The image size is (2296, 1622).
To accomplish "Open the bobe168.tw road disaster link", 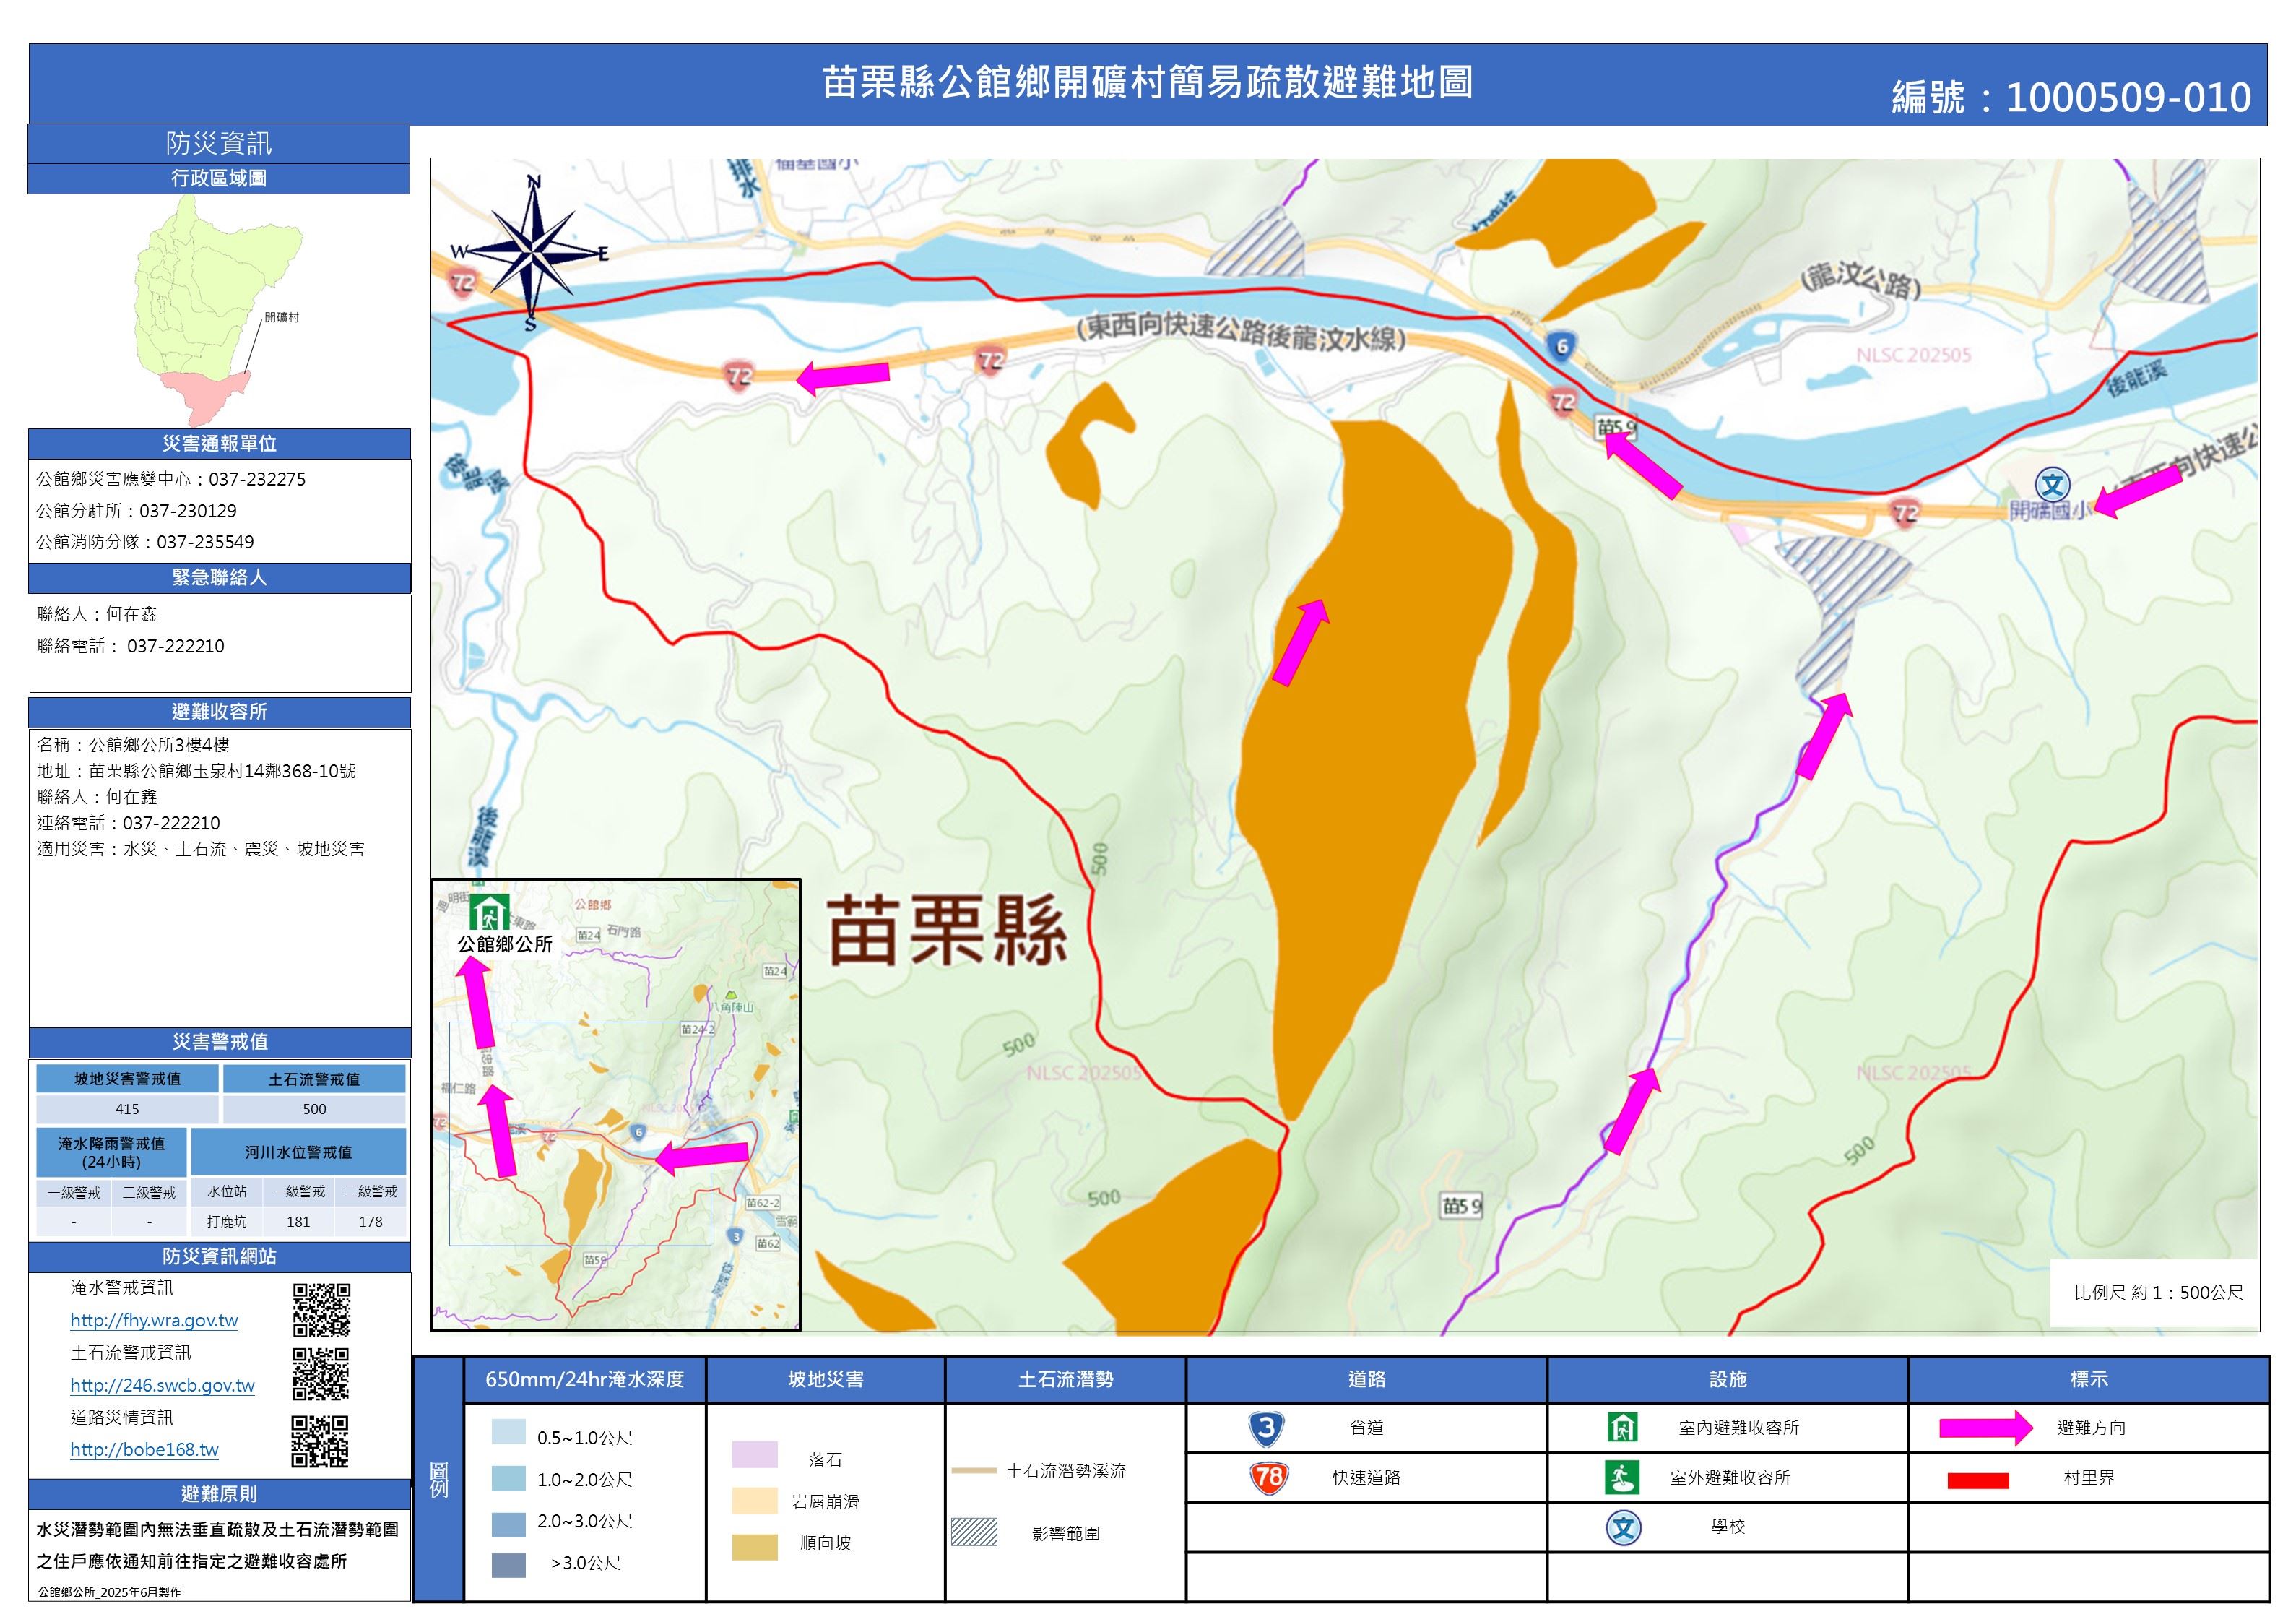I will pyautogui.click(x=144, y=1449).
